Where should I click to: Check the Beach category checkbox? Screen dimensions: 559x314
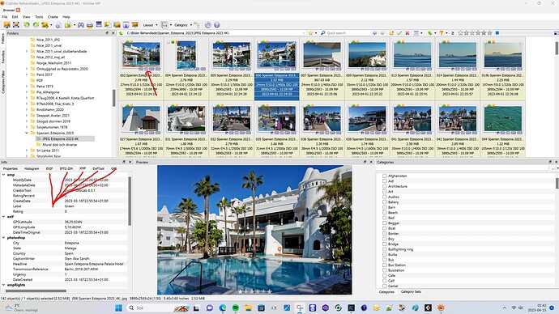pos(385,213)
